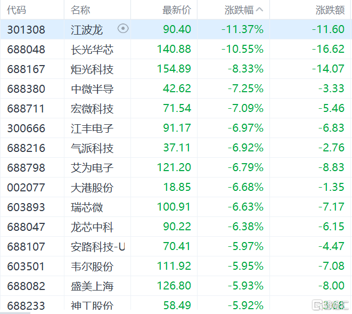Open the 艾为电子 stock
The height and width of the screenshot is (314, 352).
coord(92,168)
